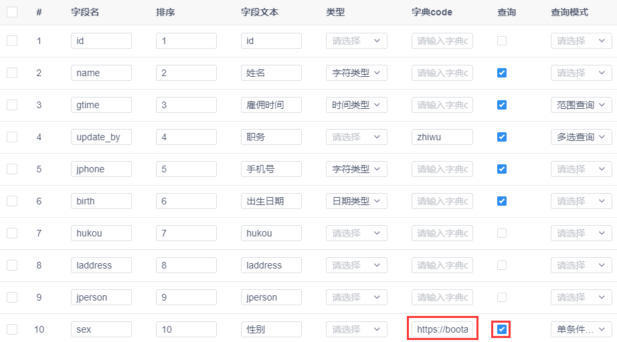
Task: Click the dictionary code field with https://boota
Action: click(x=442, y=329)
